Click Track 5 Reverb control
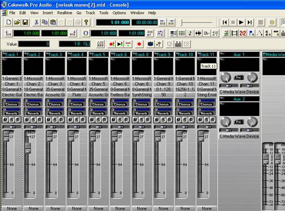 [99, 112]
